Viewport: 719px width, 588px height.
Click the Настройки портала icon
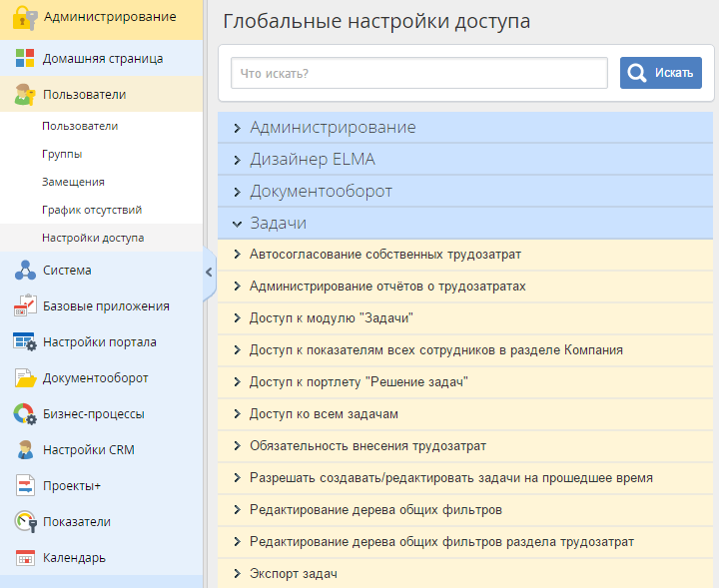[24, 342]
